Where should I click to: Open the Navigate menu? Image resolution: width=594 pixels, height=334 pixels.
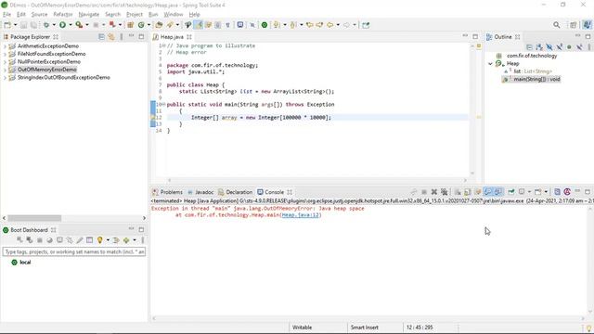click(89, 15)
